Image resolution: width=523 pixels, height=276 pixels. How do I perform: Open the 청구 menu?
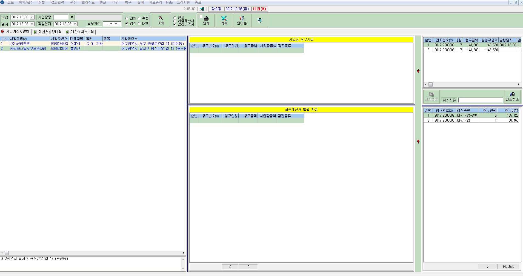[128, 2]
